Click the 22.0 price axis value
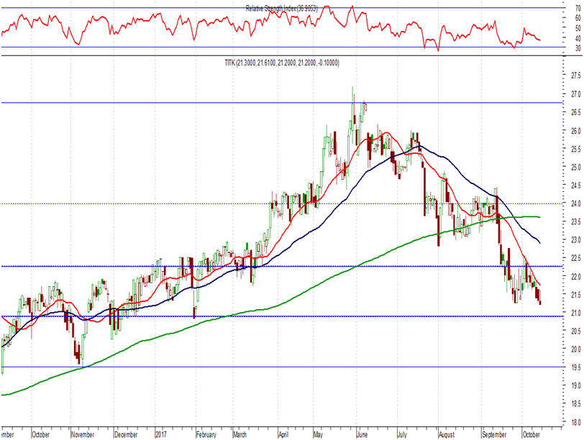 (576, 276)
